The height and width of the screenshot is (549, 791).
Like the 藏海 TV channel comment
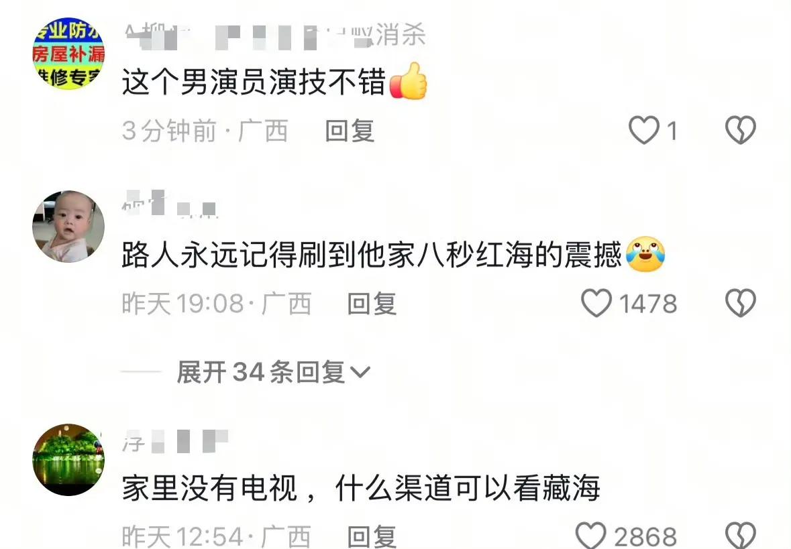(591, 536)
